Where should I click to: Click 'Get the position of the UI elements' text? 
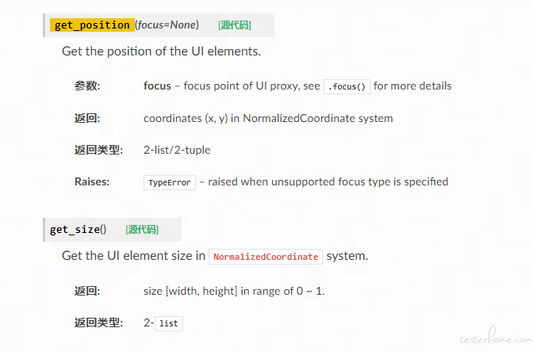point(161,52)
